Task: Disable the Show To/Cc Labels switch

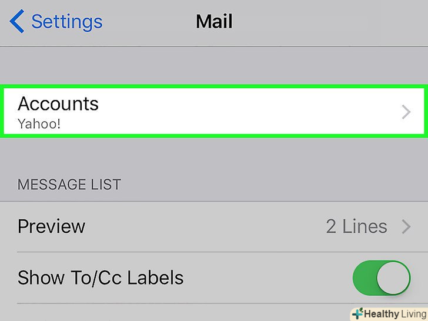Action: pyautogui.click(x=381, y=278)
